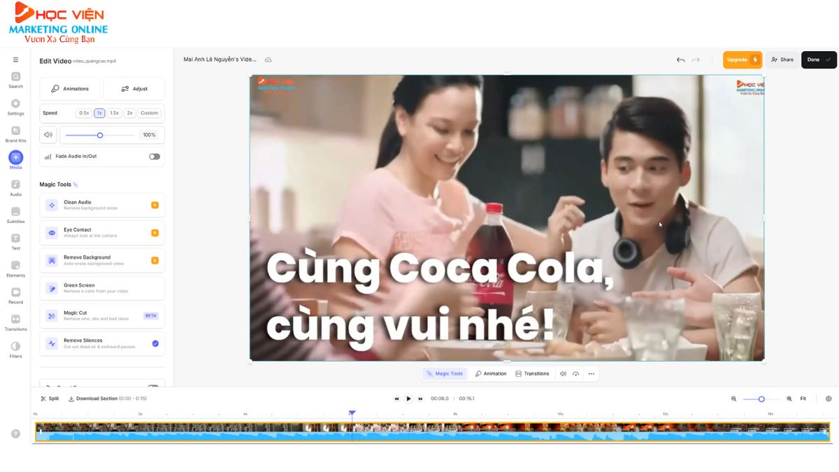This screenshot has width=839, height=472.
Task: Open the Elements sidebar panel
Action: pos(15,269)
